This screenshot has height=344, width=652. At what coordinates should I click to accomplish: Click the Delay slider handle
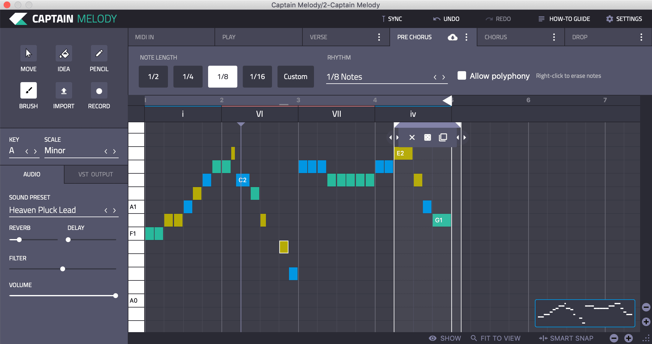coord(68,240)
